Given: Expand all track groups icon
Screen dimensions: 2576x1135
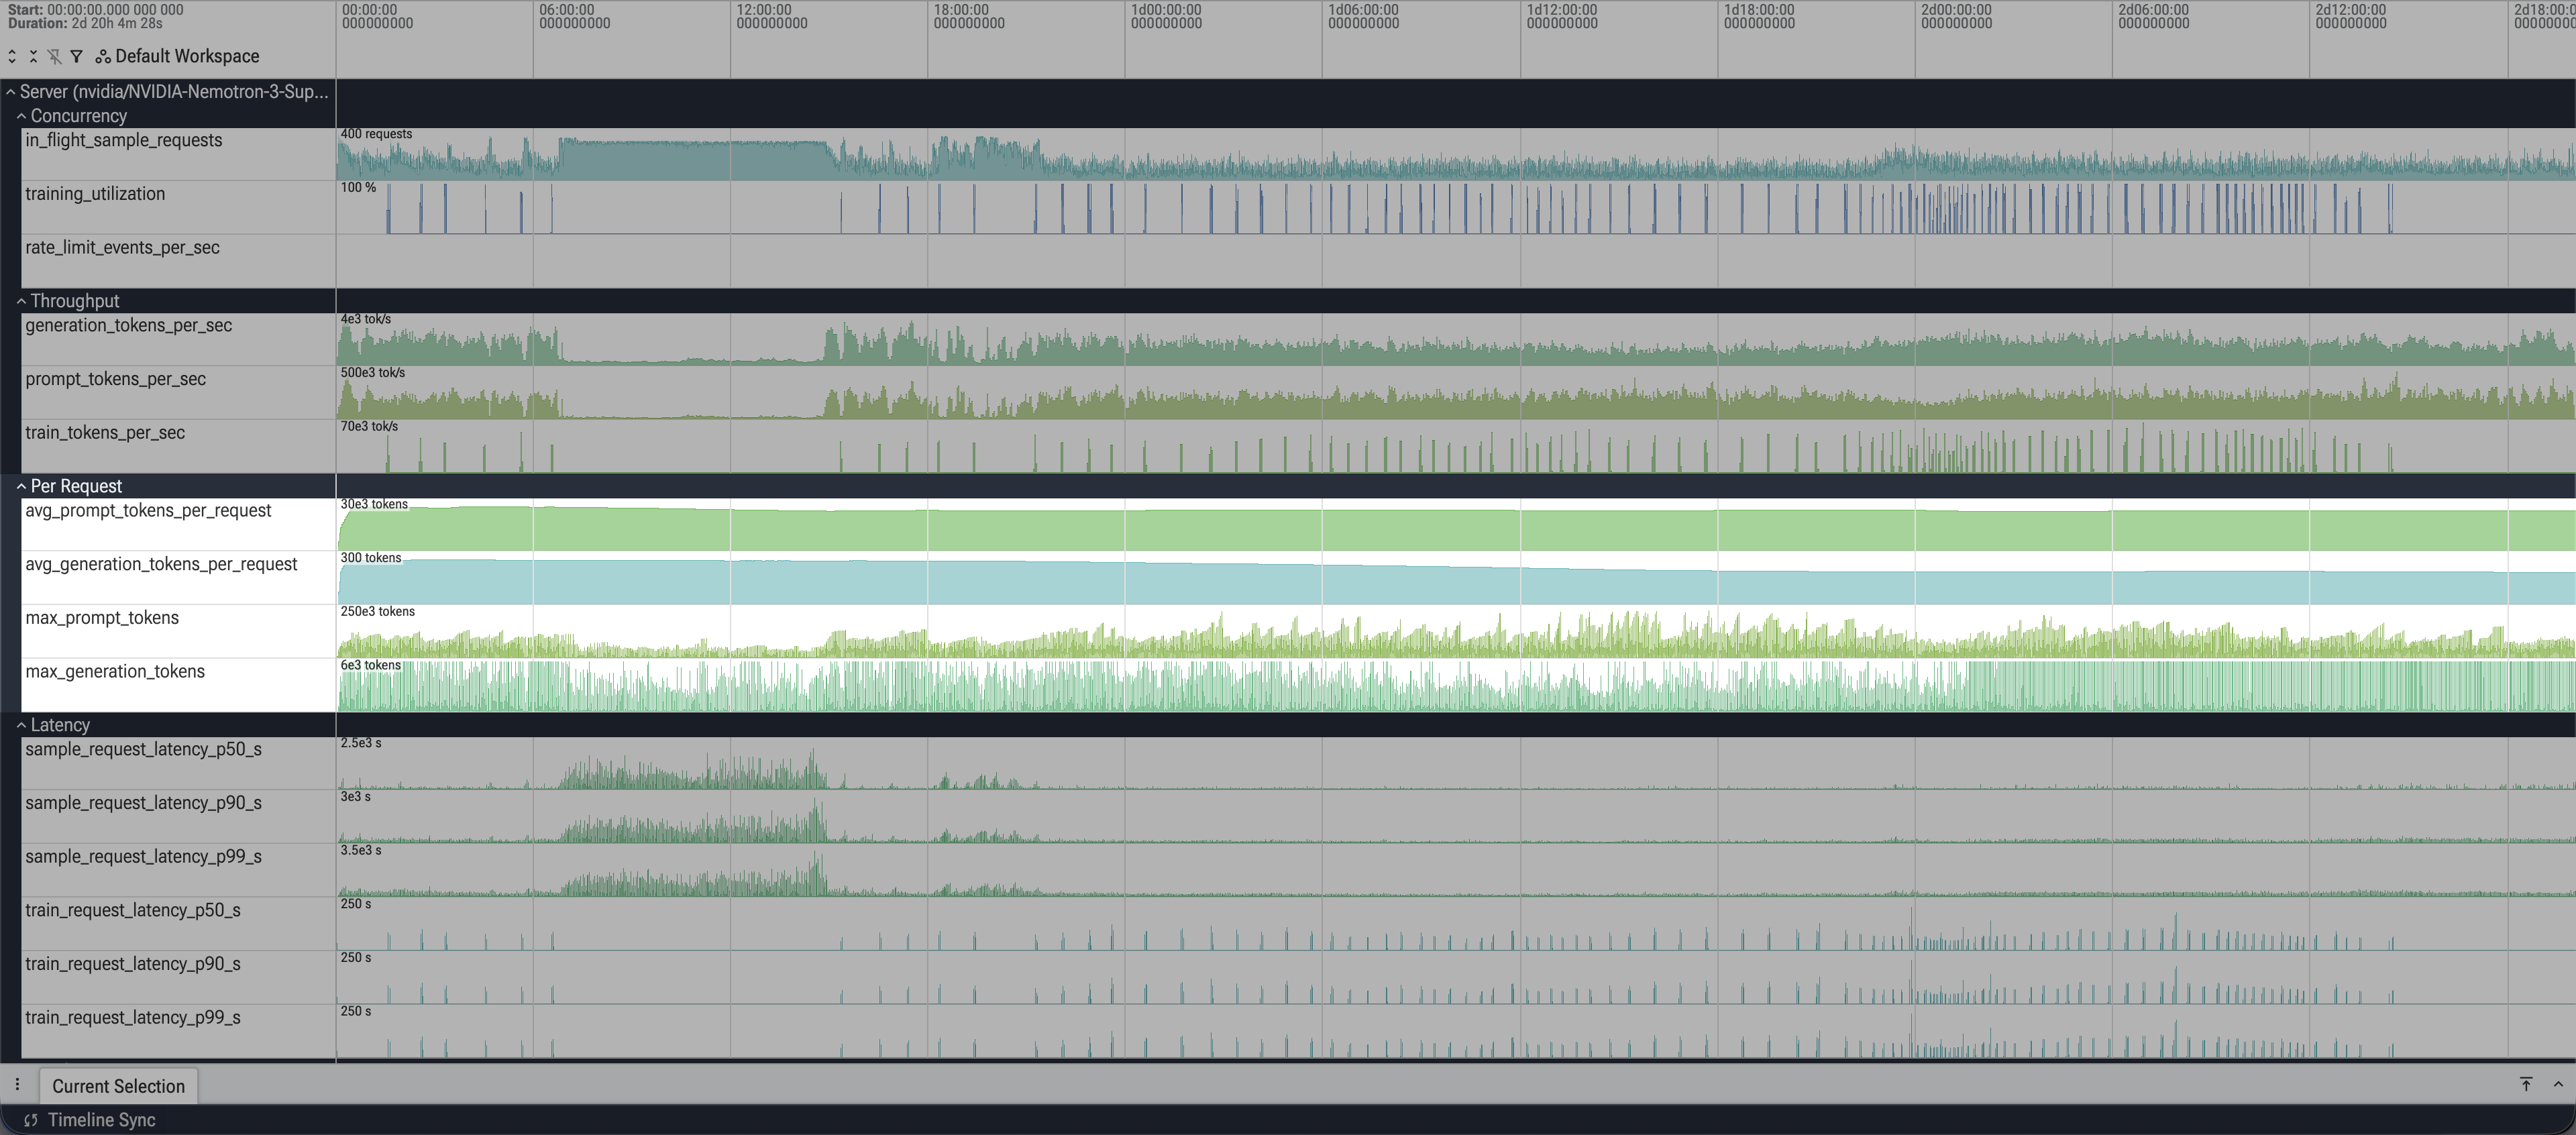Looking at the screenshot, I should coord(12,57).
